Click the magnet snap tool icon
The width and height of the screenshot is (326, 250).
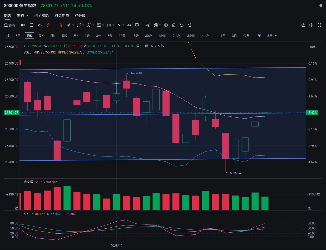pos(156,25)
